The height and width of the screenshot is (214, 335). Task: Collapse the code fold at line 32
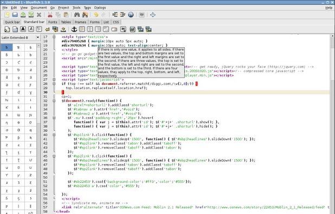54,101
